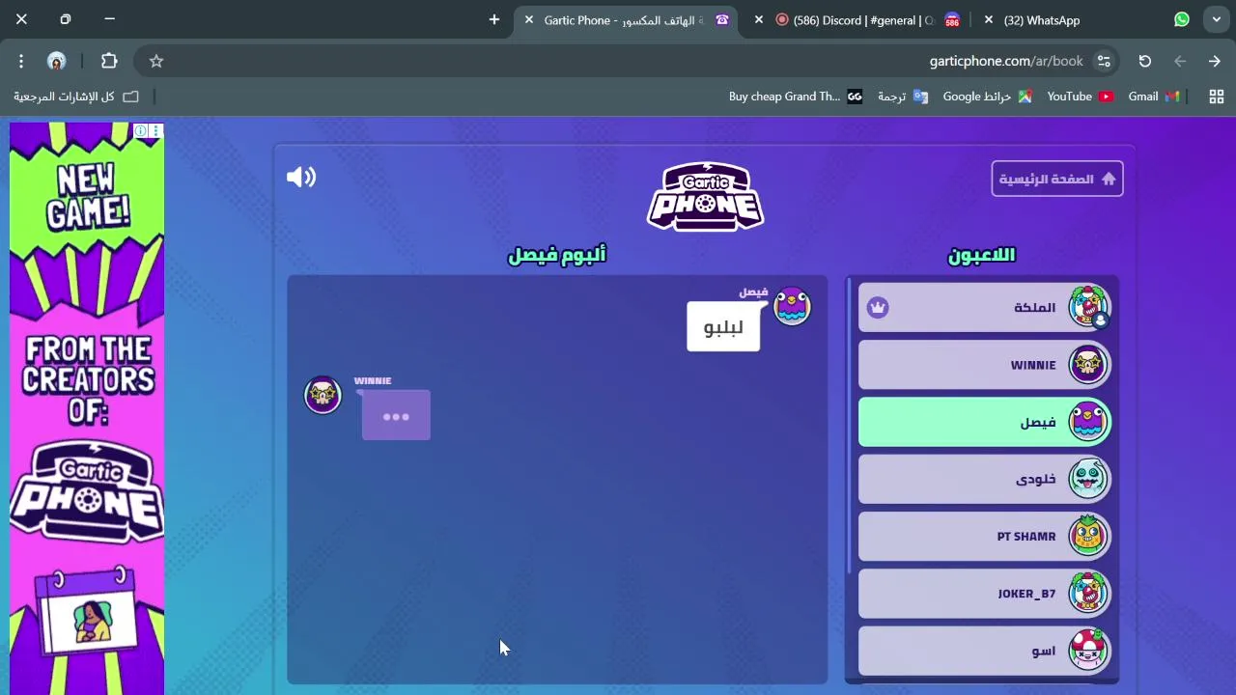Screen dimensions: 1236x695
Task: Click the الصفحة الرئيسية home button label
Action: [1046, 179]
